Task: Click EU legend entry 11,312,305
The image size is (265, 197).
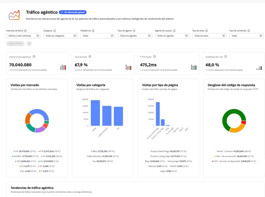Action: [51, 156]
